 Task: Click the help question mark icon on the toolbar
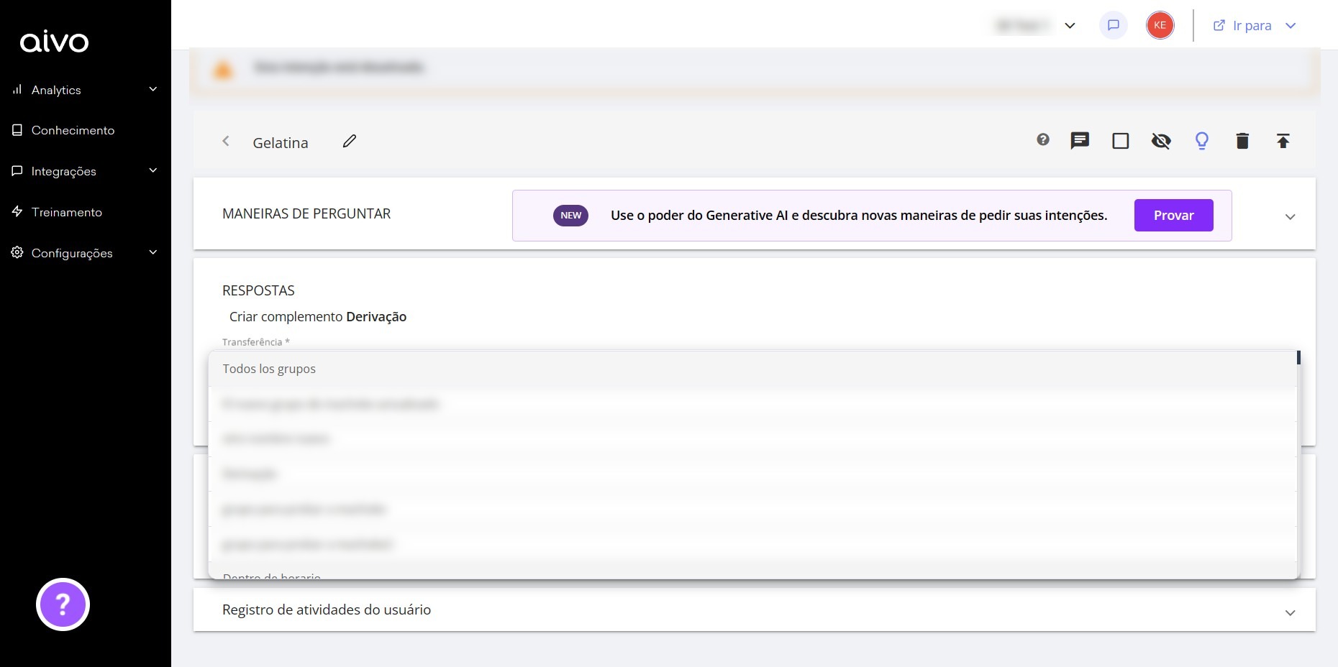(1042, 140)
